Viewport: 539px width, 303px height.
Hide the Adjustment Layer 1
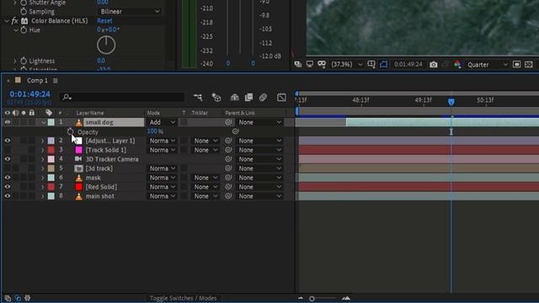tap(8, 141)
